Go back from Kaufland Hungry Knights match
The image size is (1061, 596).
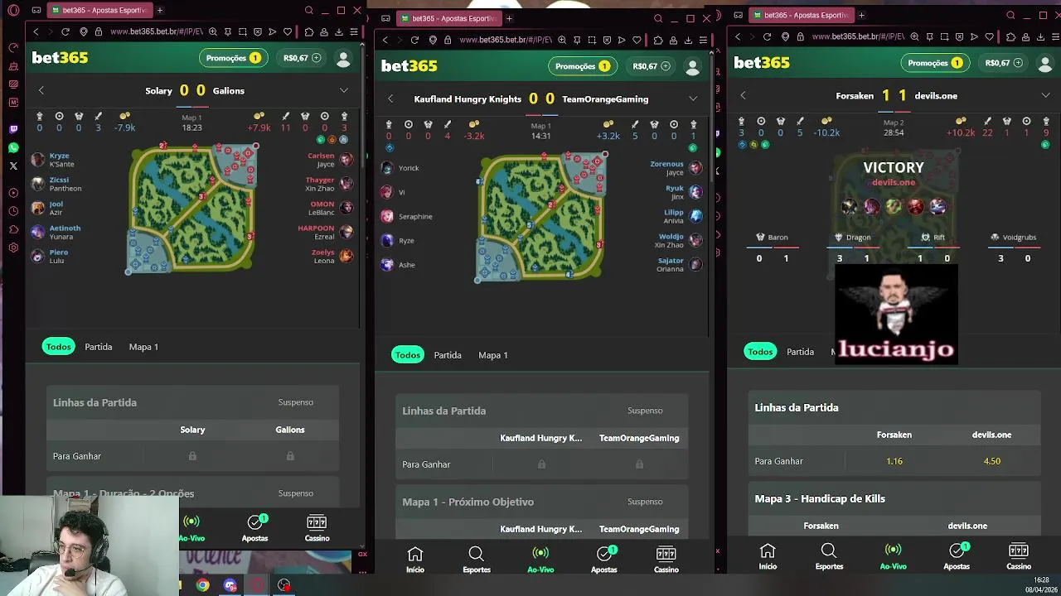[x=390, y=99]
